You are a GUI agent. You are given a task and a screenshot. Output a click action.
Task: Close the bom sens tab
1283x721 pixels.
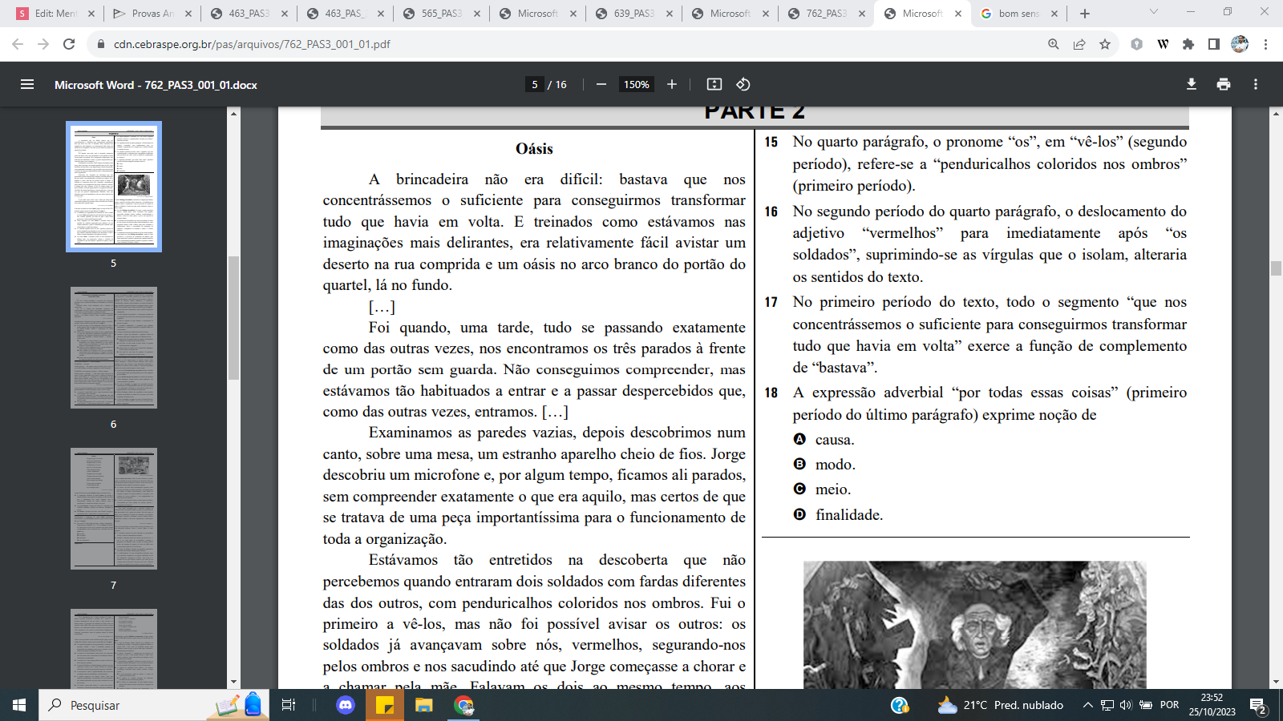tap(1054, 14)
